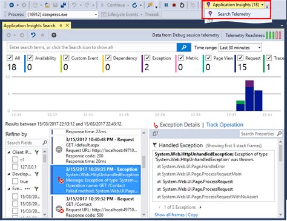
Task: Select the 10:39:32 PM GET /Contact request entry
Action: [x=96, y=206]
